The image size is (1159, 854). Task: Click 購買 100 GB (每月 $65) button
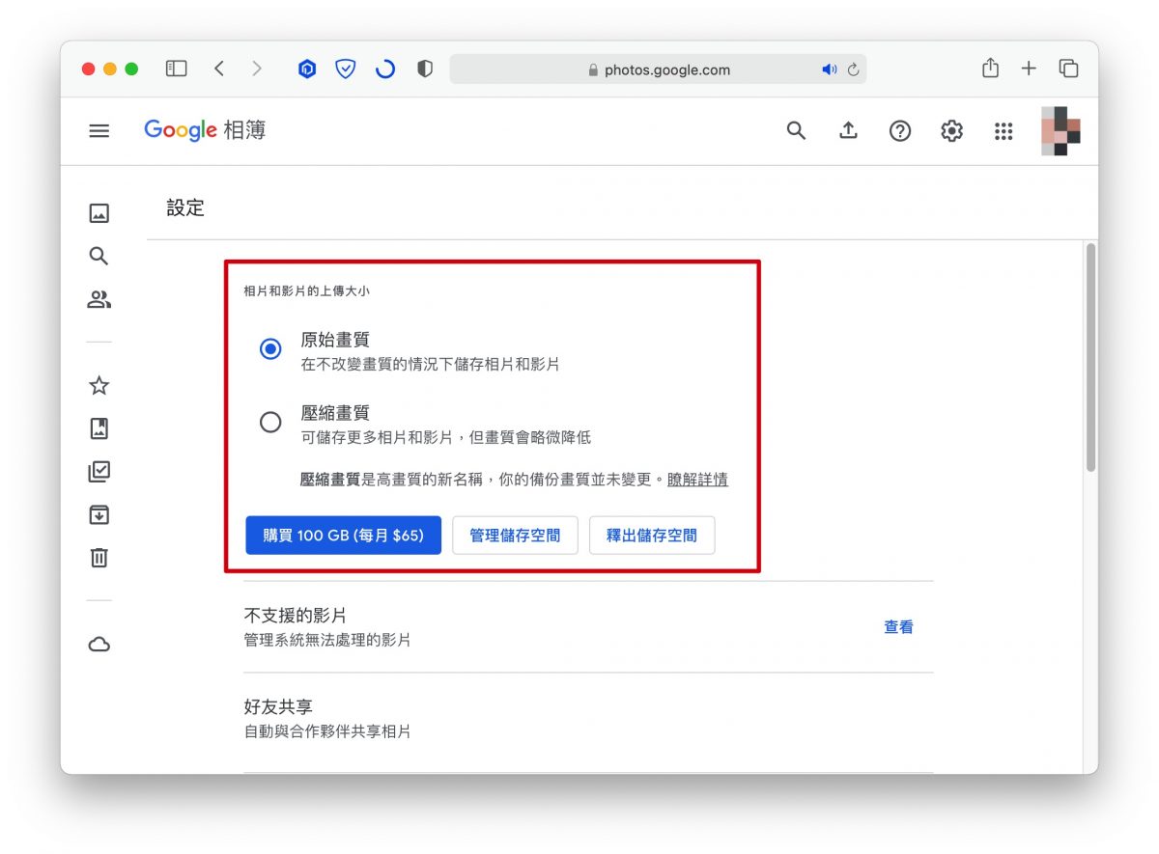point(343,535)
